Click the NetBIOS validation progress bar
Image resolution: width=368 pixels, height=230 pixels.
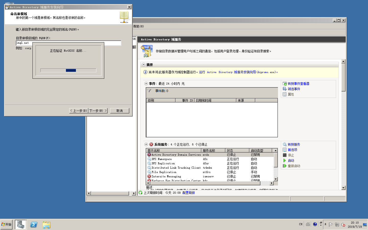[68, 70]
